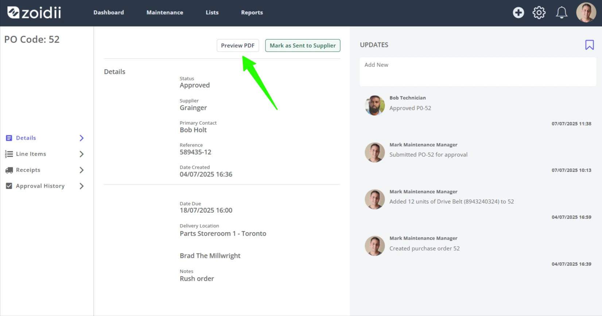Screen dimensions: 602x316
Task: Click the Line Items list icon
Action: tap(9, 154)
